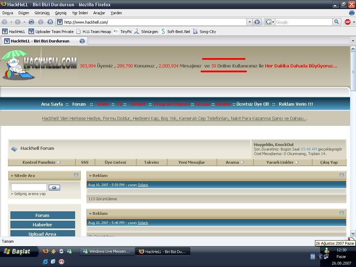Viewport: 356px width, 267px height.
Task: Open the HackHeLL bookmark in the toolbar
Action: coord(14,32)
